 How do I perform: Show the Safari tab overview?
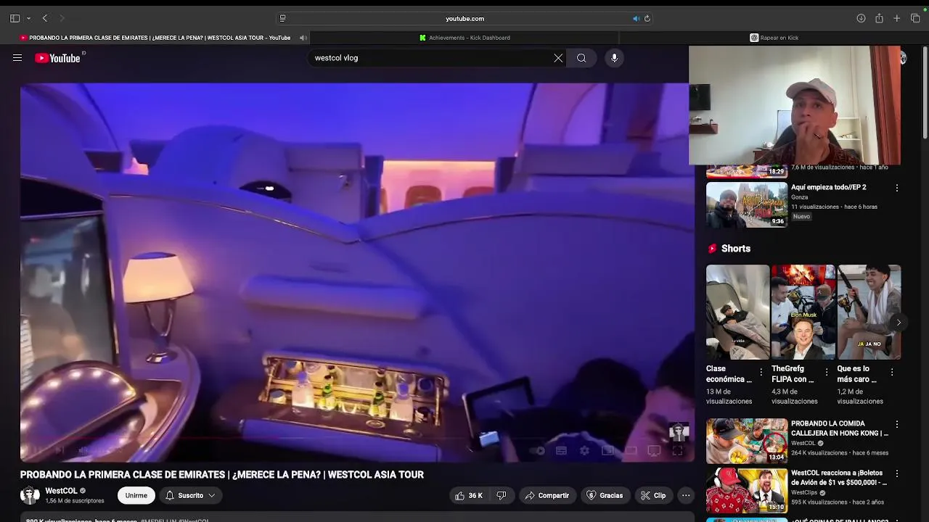[x=915, y=18]
